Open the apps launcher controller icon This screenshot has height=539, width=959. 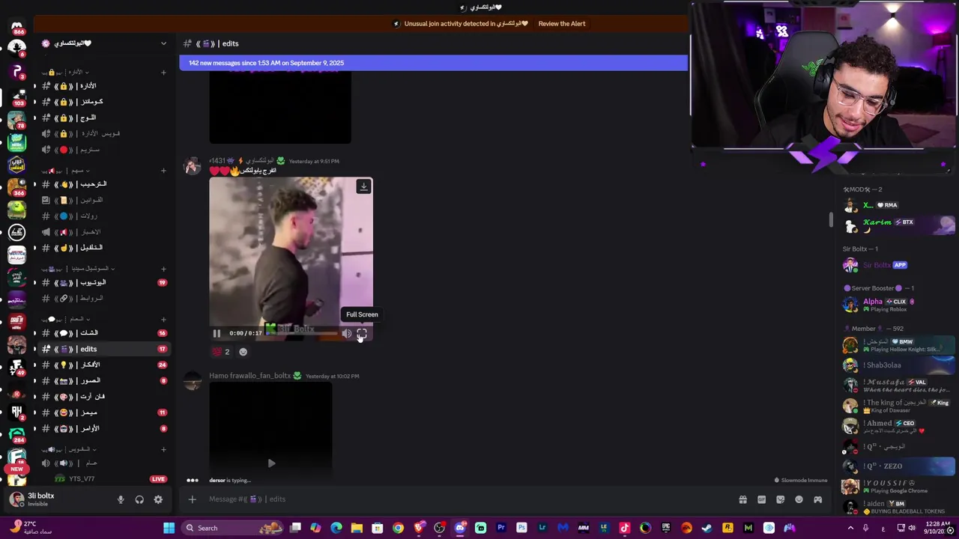pos(817,499)
